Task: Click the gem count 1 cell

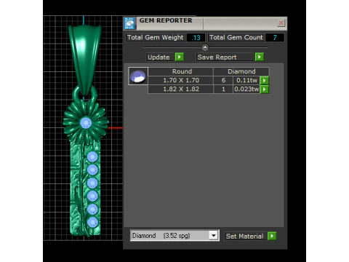Action: pos(223,90)
